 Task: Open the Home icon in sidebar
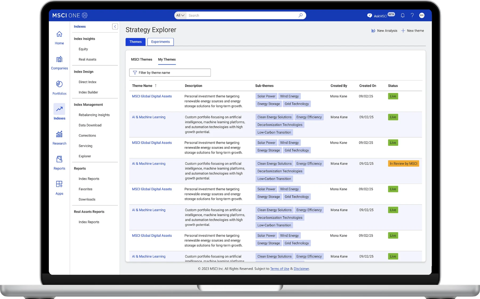pos(59,34)
